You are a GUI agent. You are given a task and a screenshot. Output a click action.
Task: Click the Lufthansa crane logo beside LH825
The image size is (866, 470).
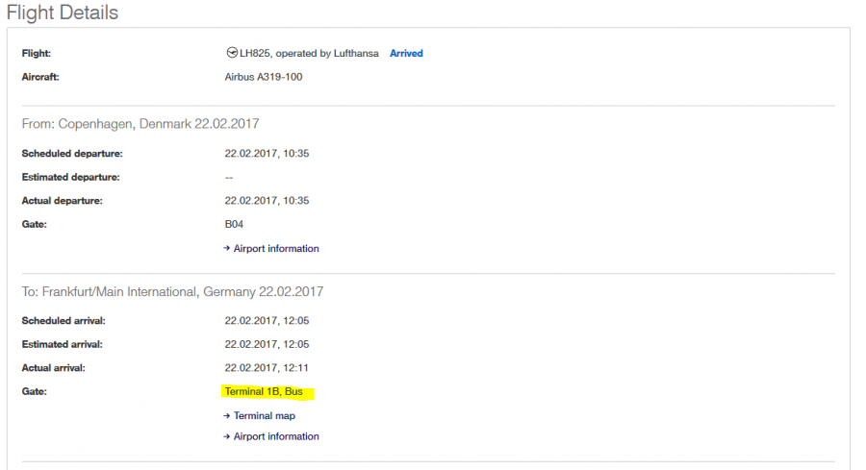231,53
